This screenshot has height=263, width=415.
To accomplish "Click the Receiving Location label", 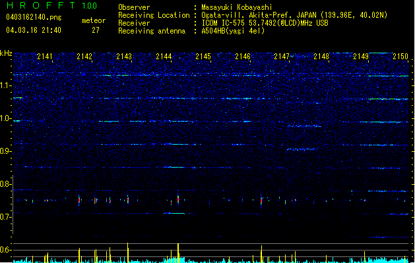I will (x=154, y=15).
